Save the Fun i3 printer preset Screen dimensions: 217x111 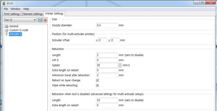[x=40, y=20]
